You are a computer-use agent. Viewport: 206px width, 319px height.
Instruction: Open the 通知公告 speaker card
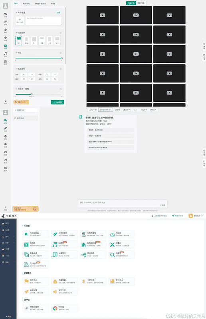click(x=64, y=291)
